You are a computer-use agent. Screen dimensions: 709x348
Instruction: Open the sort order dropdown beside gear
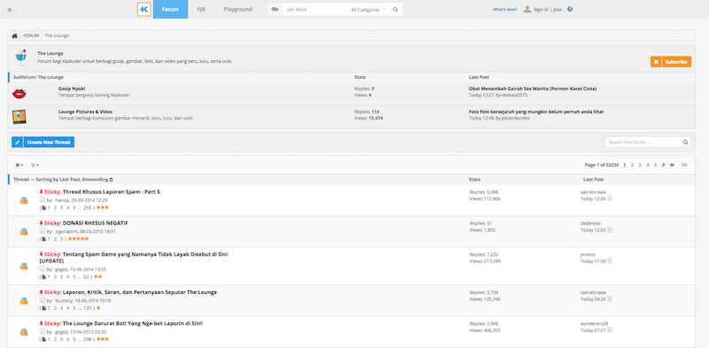(35, 165)
